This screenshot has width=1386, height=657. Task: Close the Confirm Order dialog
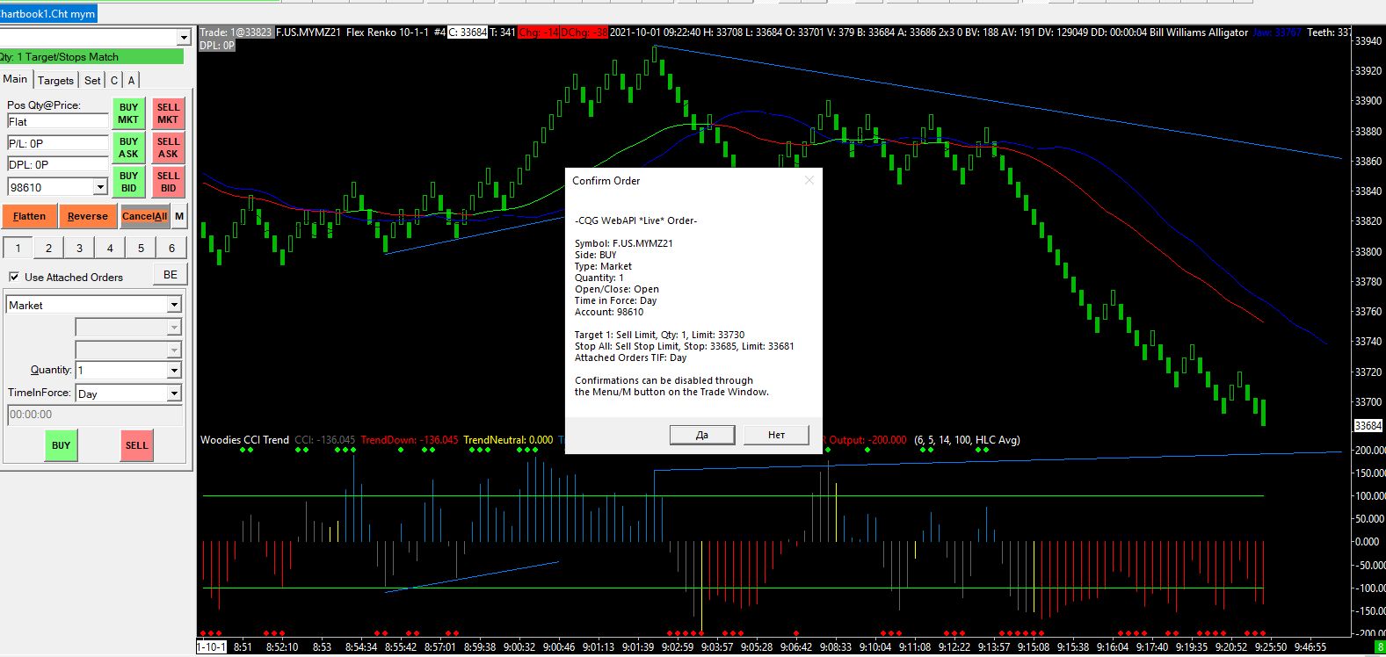809,180
